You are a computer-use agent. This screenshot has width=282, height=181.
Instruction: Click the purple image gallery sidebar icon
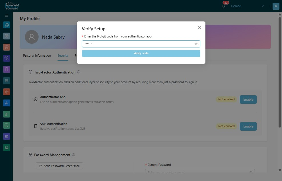(x=7, y=136)
